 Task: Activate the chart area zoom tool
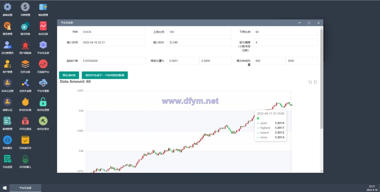coord(310,82)
